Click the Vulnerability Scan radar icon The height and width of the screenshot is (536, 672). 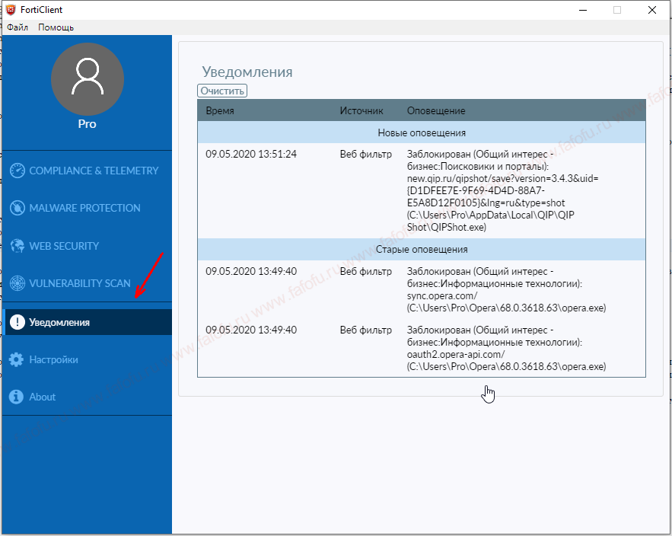[18, 283]
